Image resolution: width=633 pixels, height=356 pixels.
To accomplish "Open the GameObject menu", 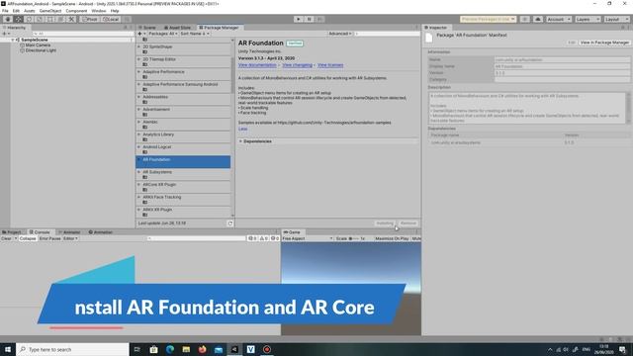I will tap(50, 11).
